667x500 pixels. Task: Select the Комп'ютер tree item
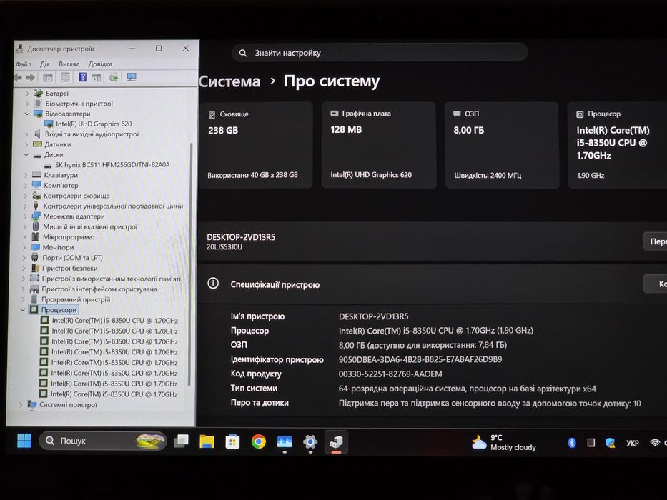click(x=61, y=186)
